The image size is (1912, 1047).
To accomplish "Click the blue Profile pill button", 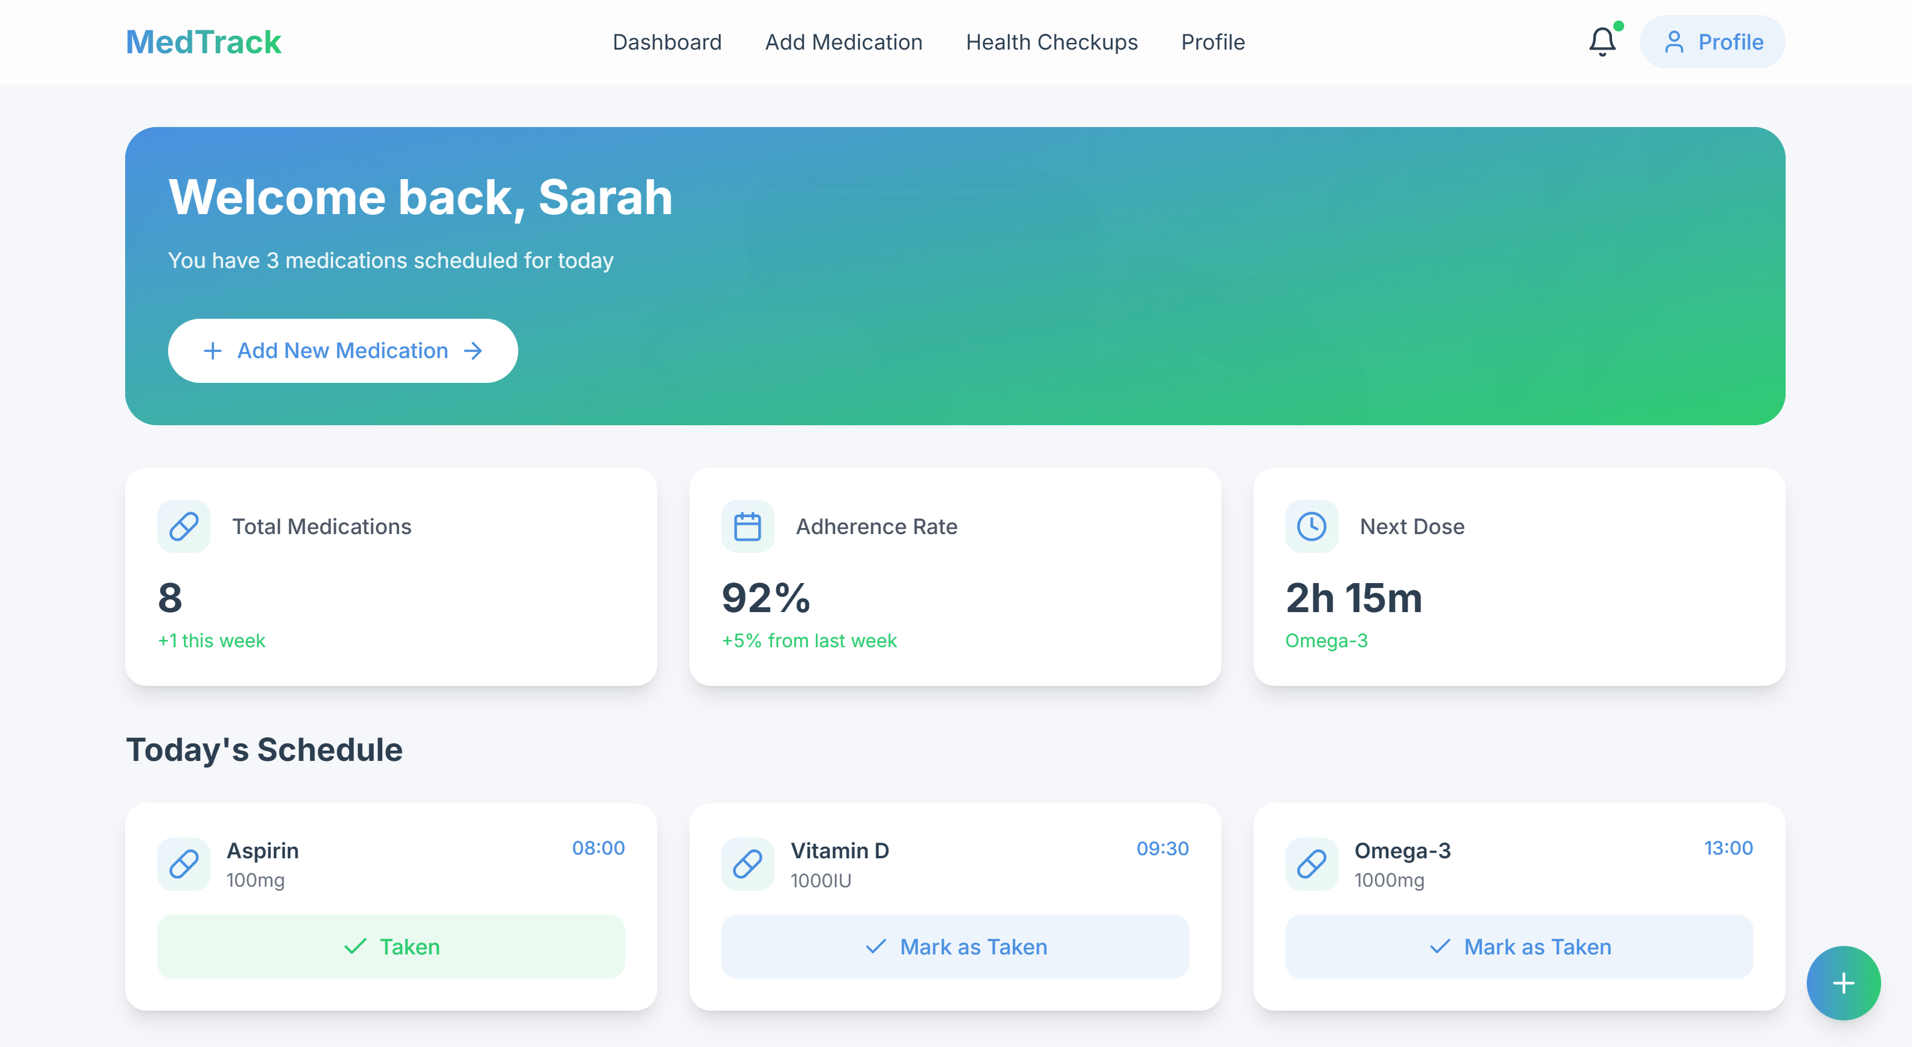I will 1712,42.
